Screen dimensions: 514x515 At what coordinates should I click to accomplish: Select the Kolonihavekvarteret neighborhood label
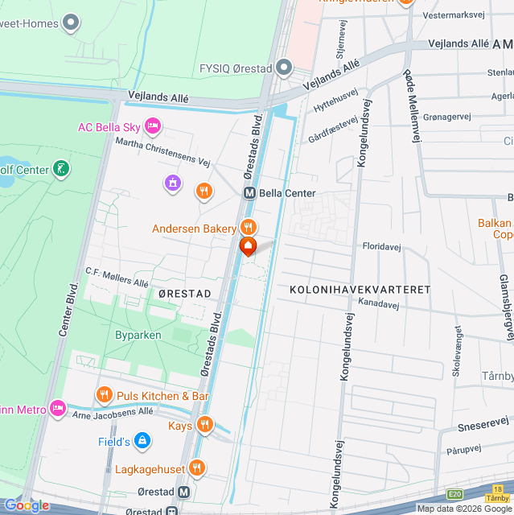tap(360, 290)
